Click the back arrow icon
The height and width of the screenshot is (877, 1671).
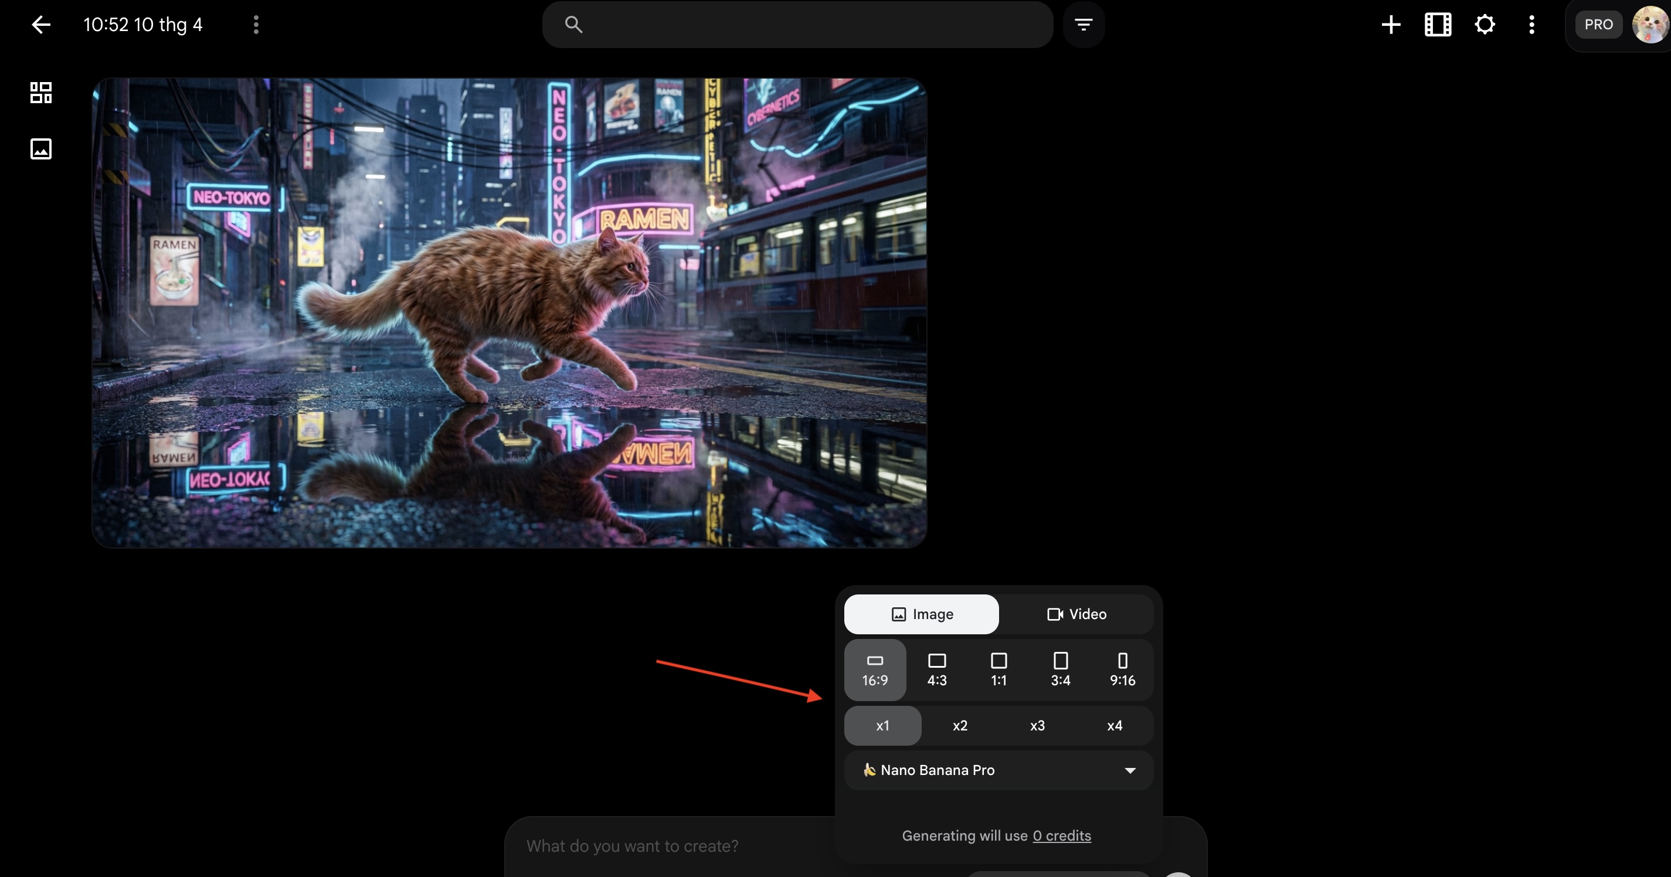point(41,25)
